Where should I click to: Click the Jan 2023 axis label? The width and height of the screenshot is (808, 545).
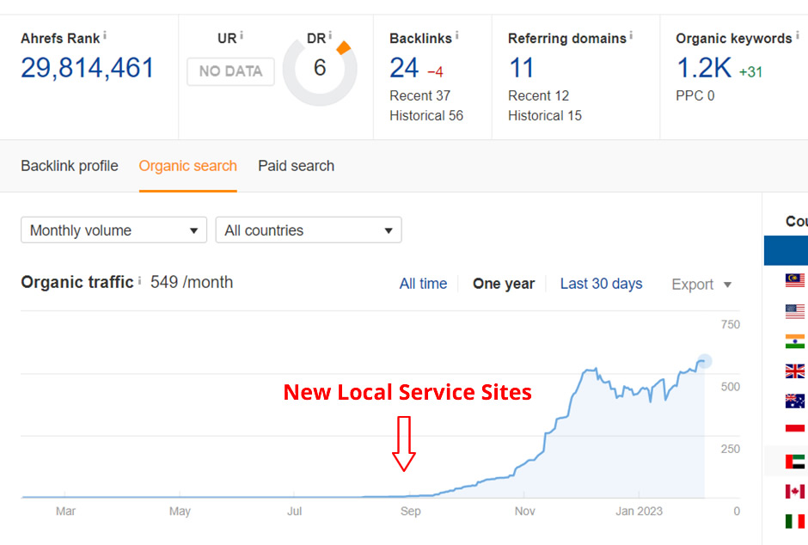coord(639,511)
